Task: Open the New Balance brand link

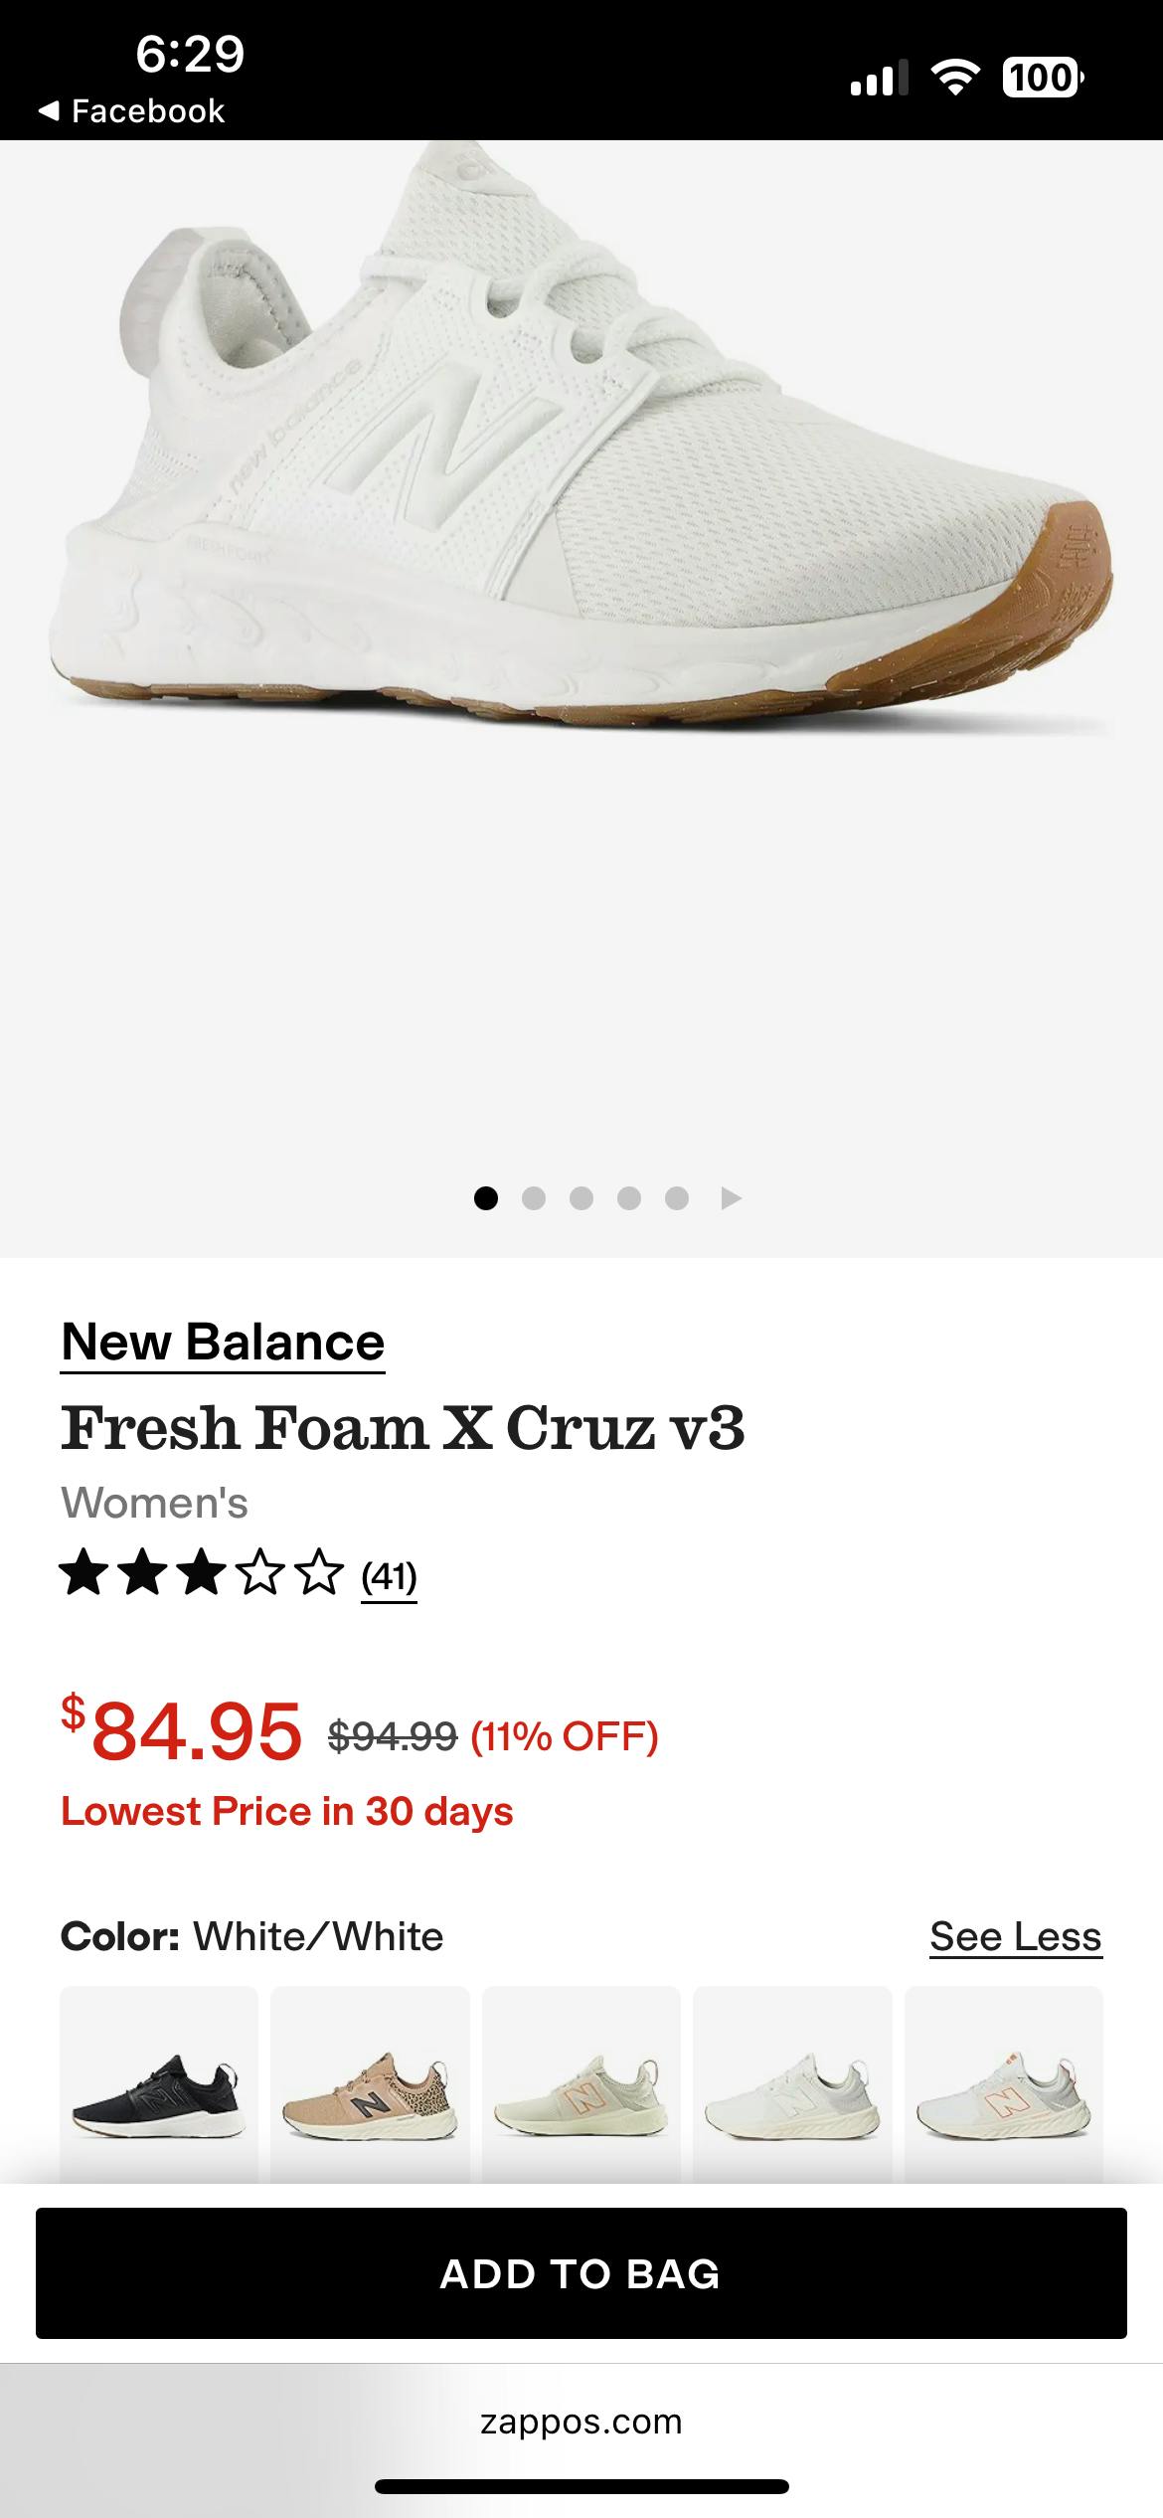Action: [223, 1343]
